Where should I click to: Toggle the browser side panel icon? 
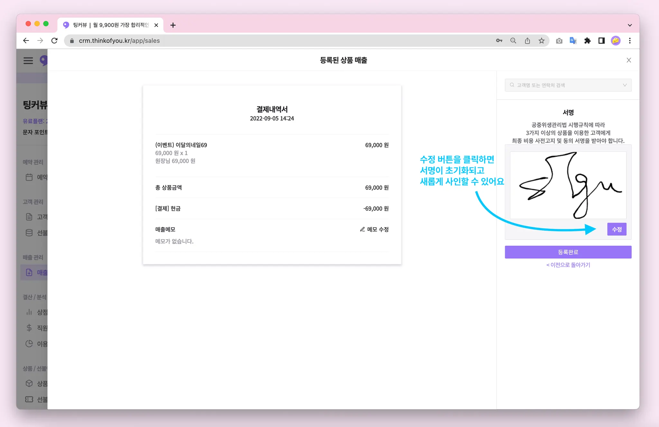601,41
